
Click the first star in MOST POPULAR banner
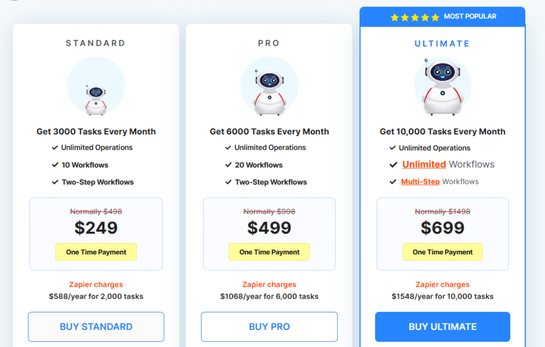pos(394,16)
